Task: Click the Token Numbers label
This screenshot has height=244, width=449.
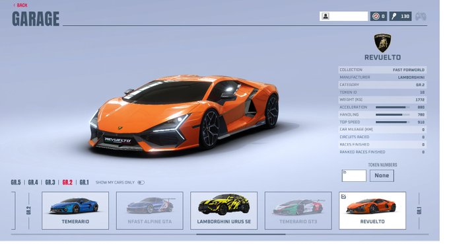Action: pos(382,165)
